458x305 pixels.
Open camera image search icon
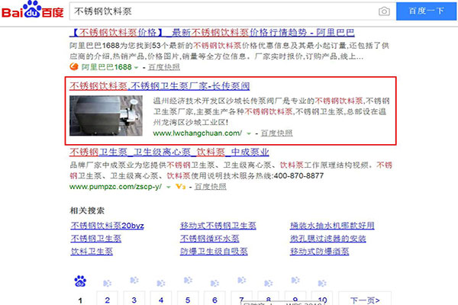point(384,11)
